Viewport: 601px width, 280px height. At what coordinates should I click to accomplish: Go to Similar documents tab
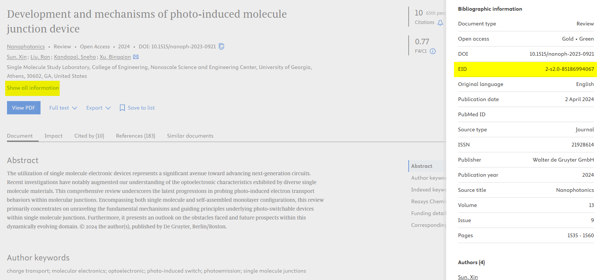click(x=190, y=136)
